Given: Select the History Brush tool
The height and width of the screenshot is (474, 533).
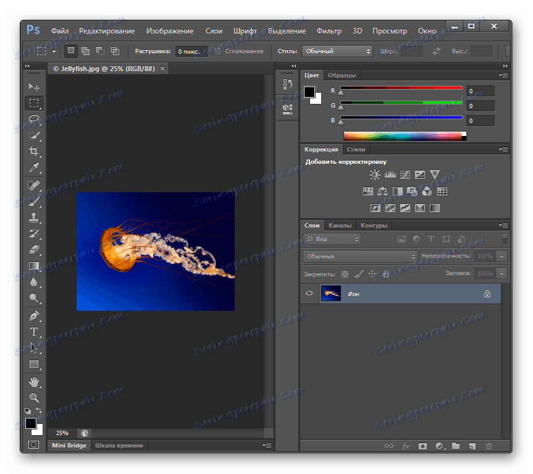Looking at the screenshot, I should [x=34, y=233].
